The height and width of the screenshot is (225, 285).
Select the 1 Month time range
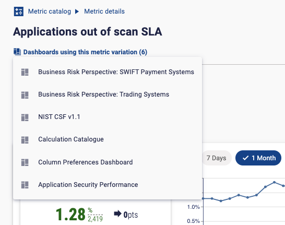pos(258,158)
